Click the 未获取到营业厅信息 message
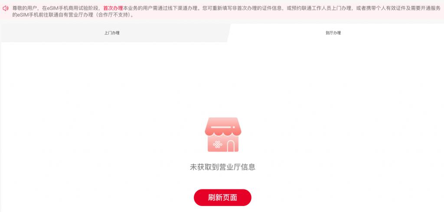The width and height of the screenshot is (444, 212). click(x=222, y=167)
